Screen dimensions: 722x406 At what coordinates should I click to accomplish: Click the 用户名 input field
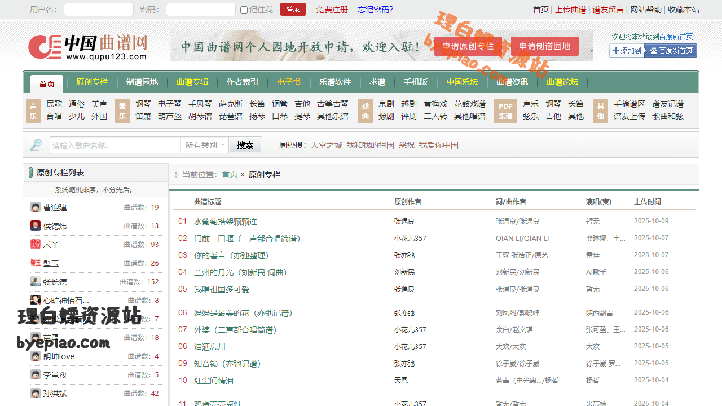(99, 10)
